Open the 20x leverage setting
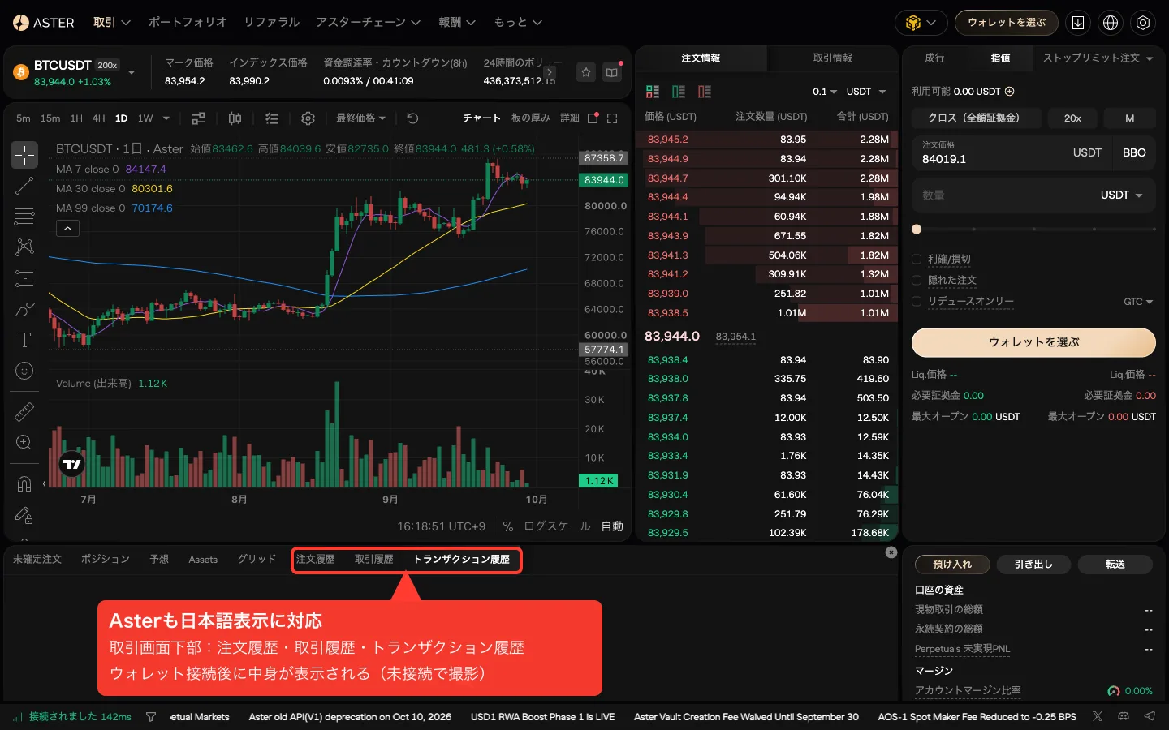Image resolution: width=1169 pixels, height=730 pixels. 1072,118
